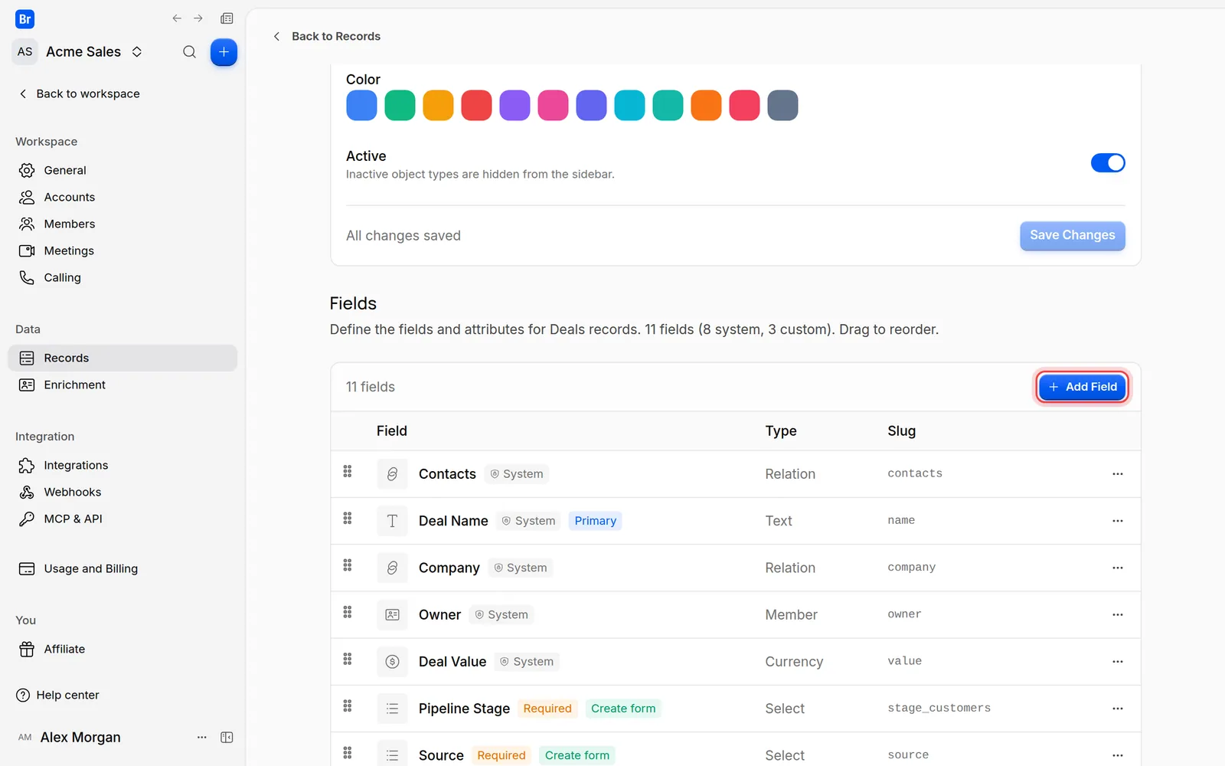Viewport: 1225px width, 766px height.
Task: Click the Deal Name text type icon
Action: point(392,521)
